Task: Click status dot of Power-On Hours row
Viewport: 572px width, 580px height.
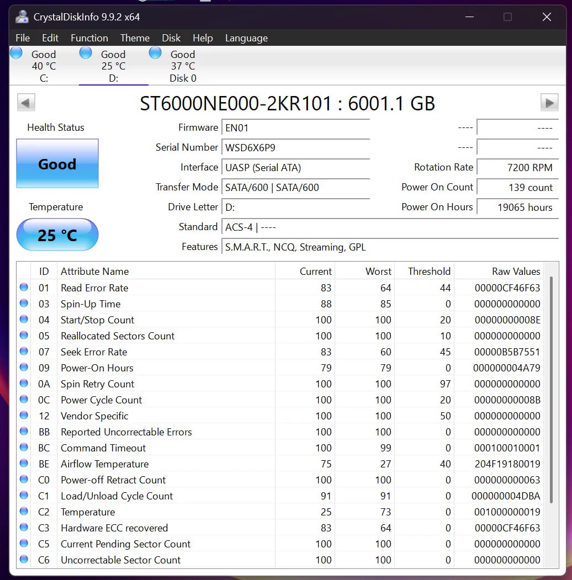Action: (x=24, y=367)
